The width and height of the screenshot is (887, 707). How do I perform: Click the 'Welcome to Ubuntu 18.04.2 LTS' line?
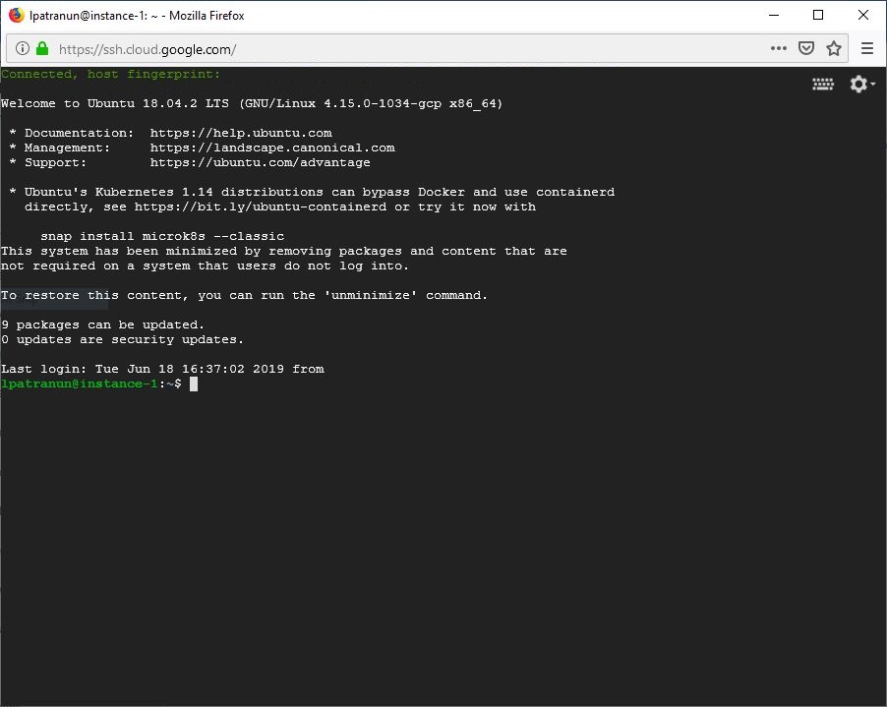click(252, 103)
